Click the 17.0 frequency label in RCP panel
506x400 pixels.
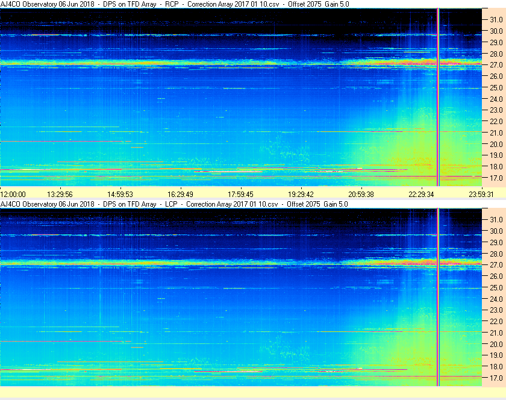[496, 178]
